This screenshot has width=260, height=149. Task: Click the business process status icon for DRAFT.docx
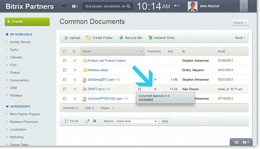139,89
